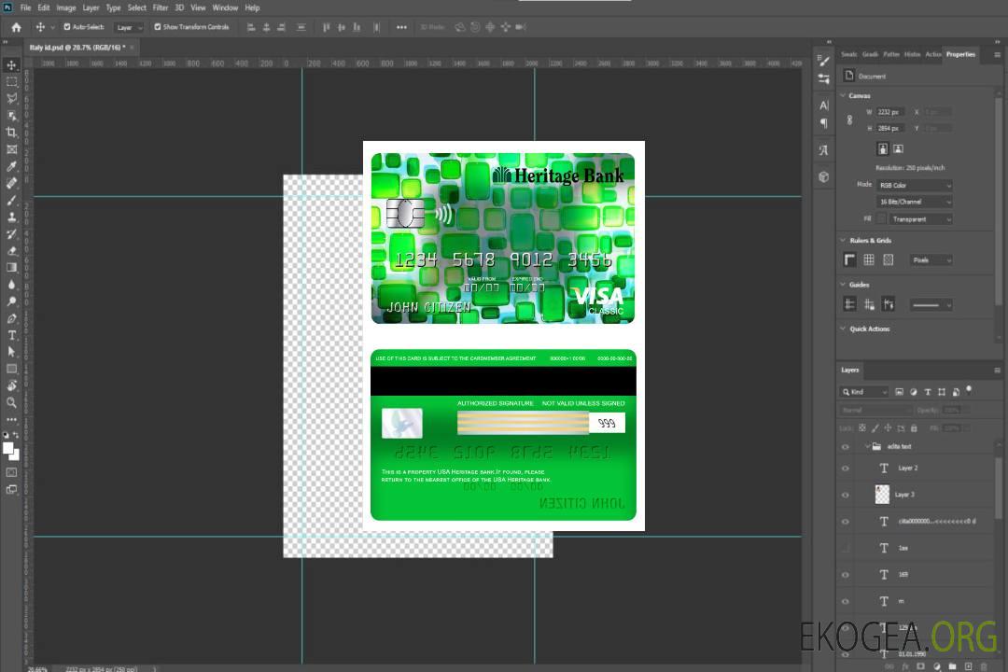
Task: Hide Layer 2 using its eye icon
Action: (x=846, y=468)
